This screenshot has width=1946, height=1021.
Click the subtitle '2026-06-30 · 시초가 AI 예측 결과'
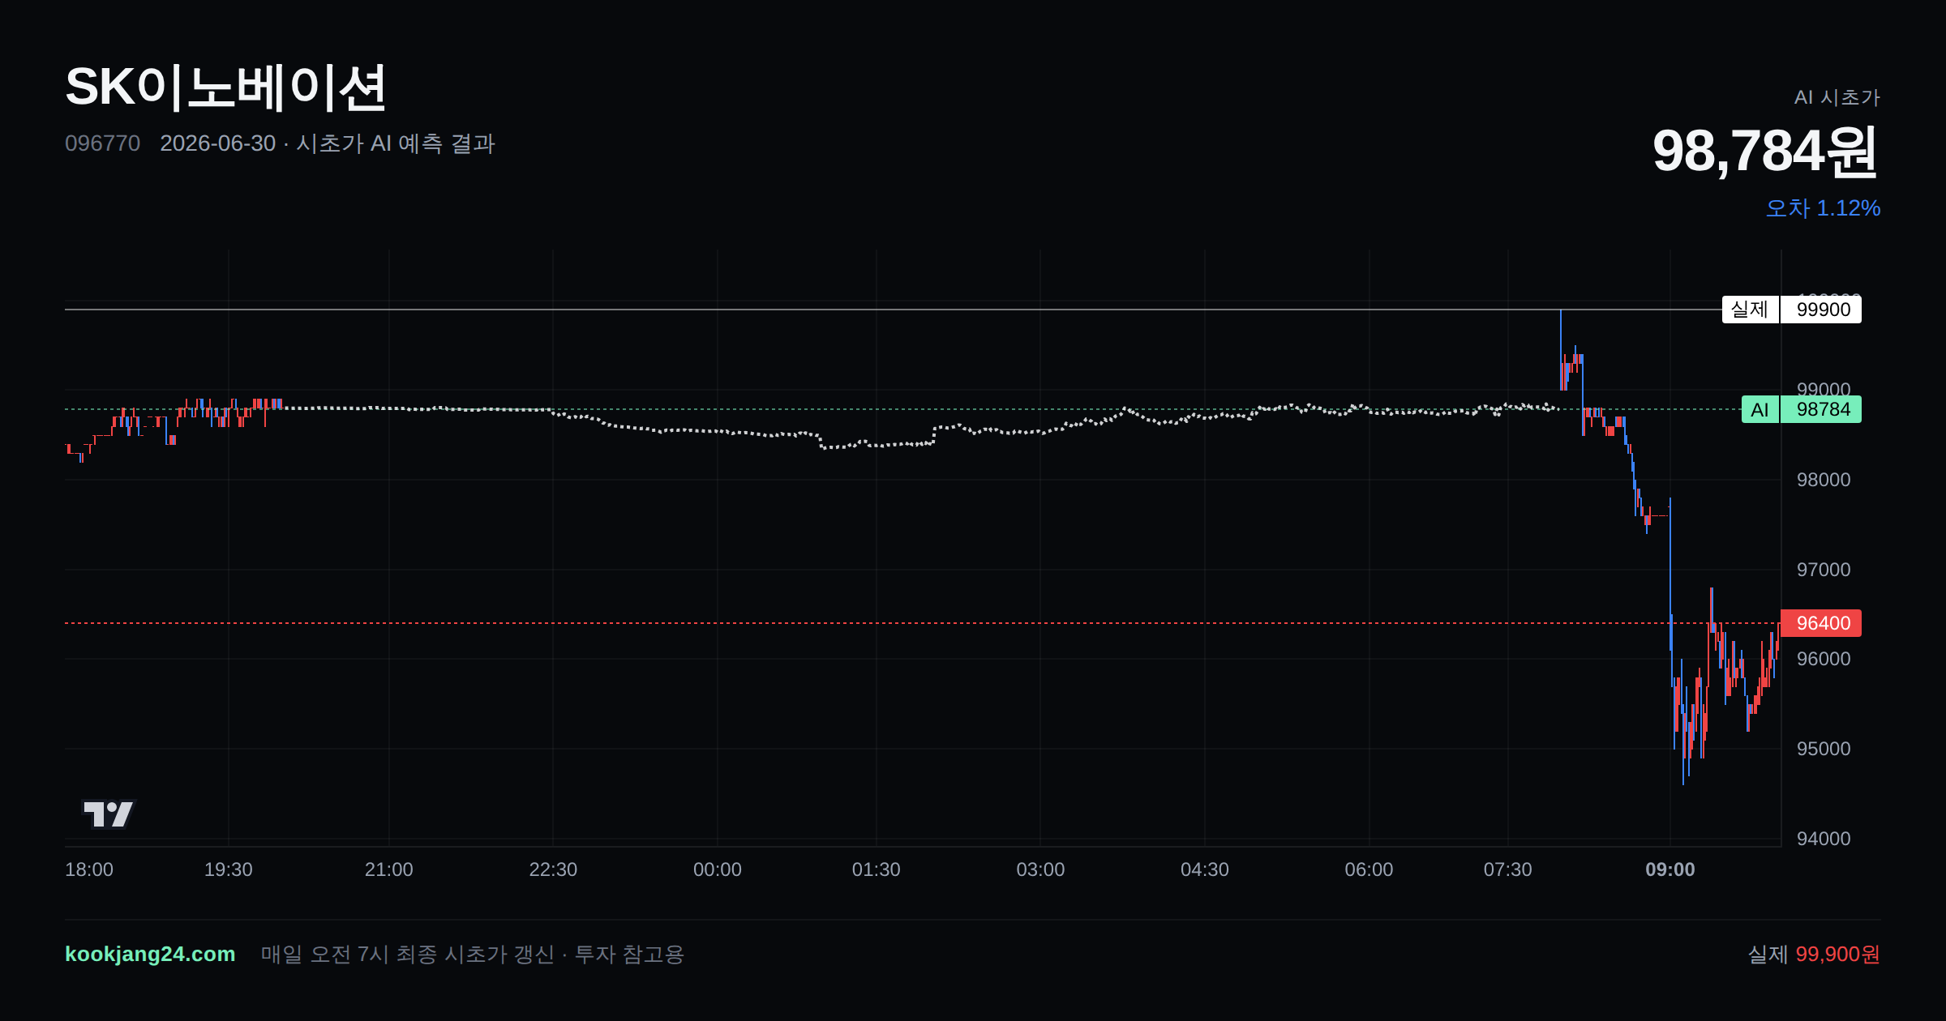tap(328, 143)
